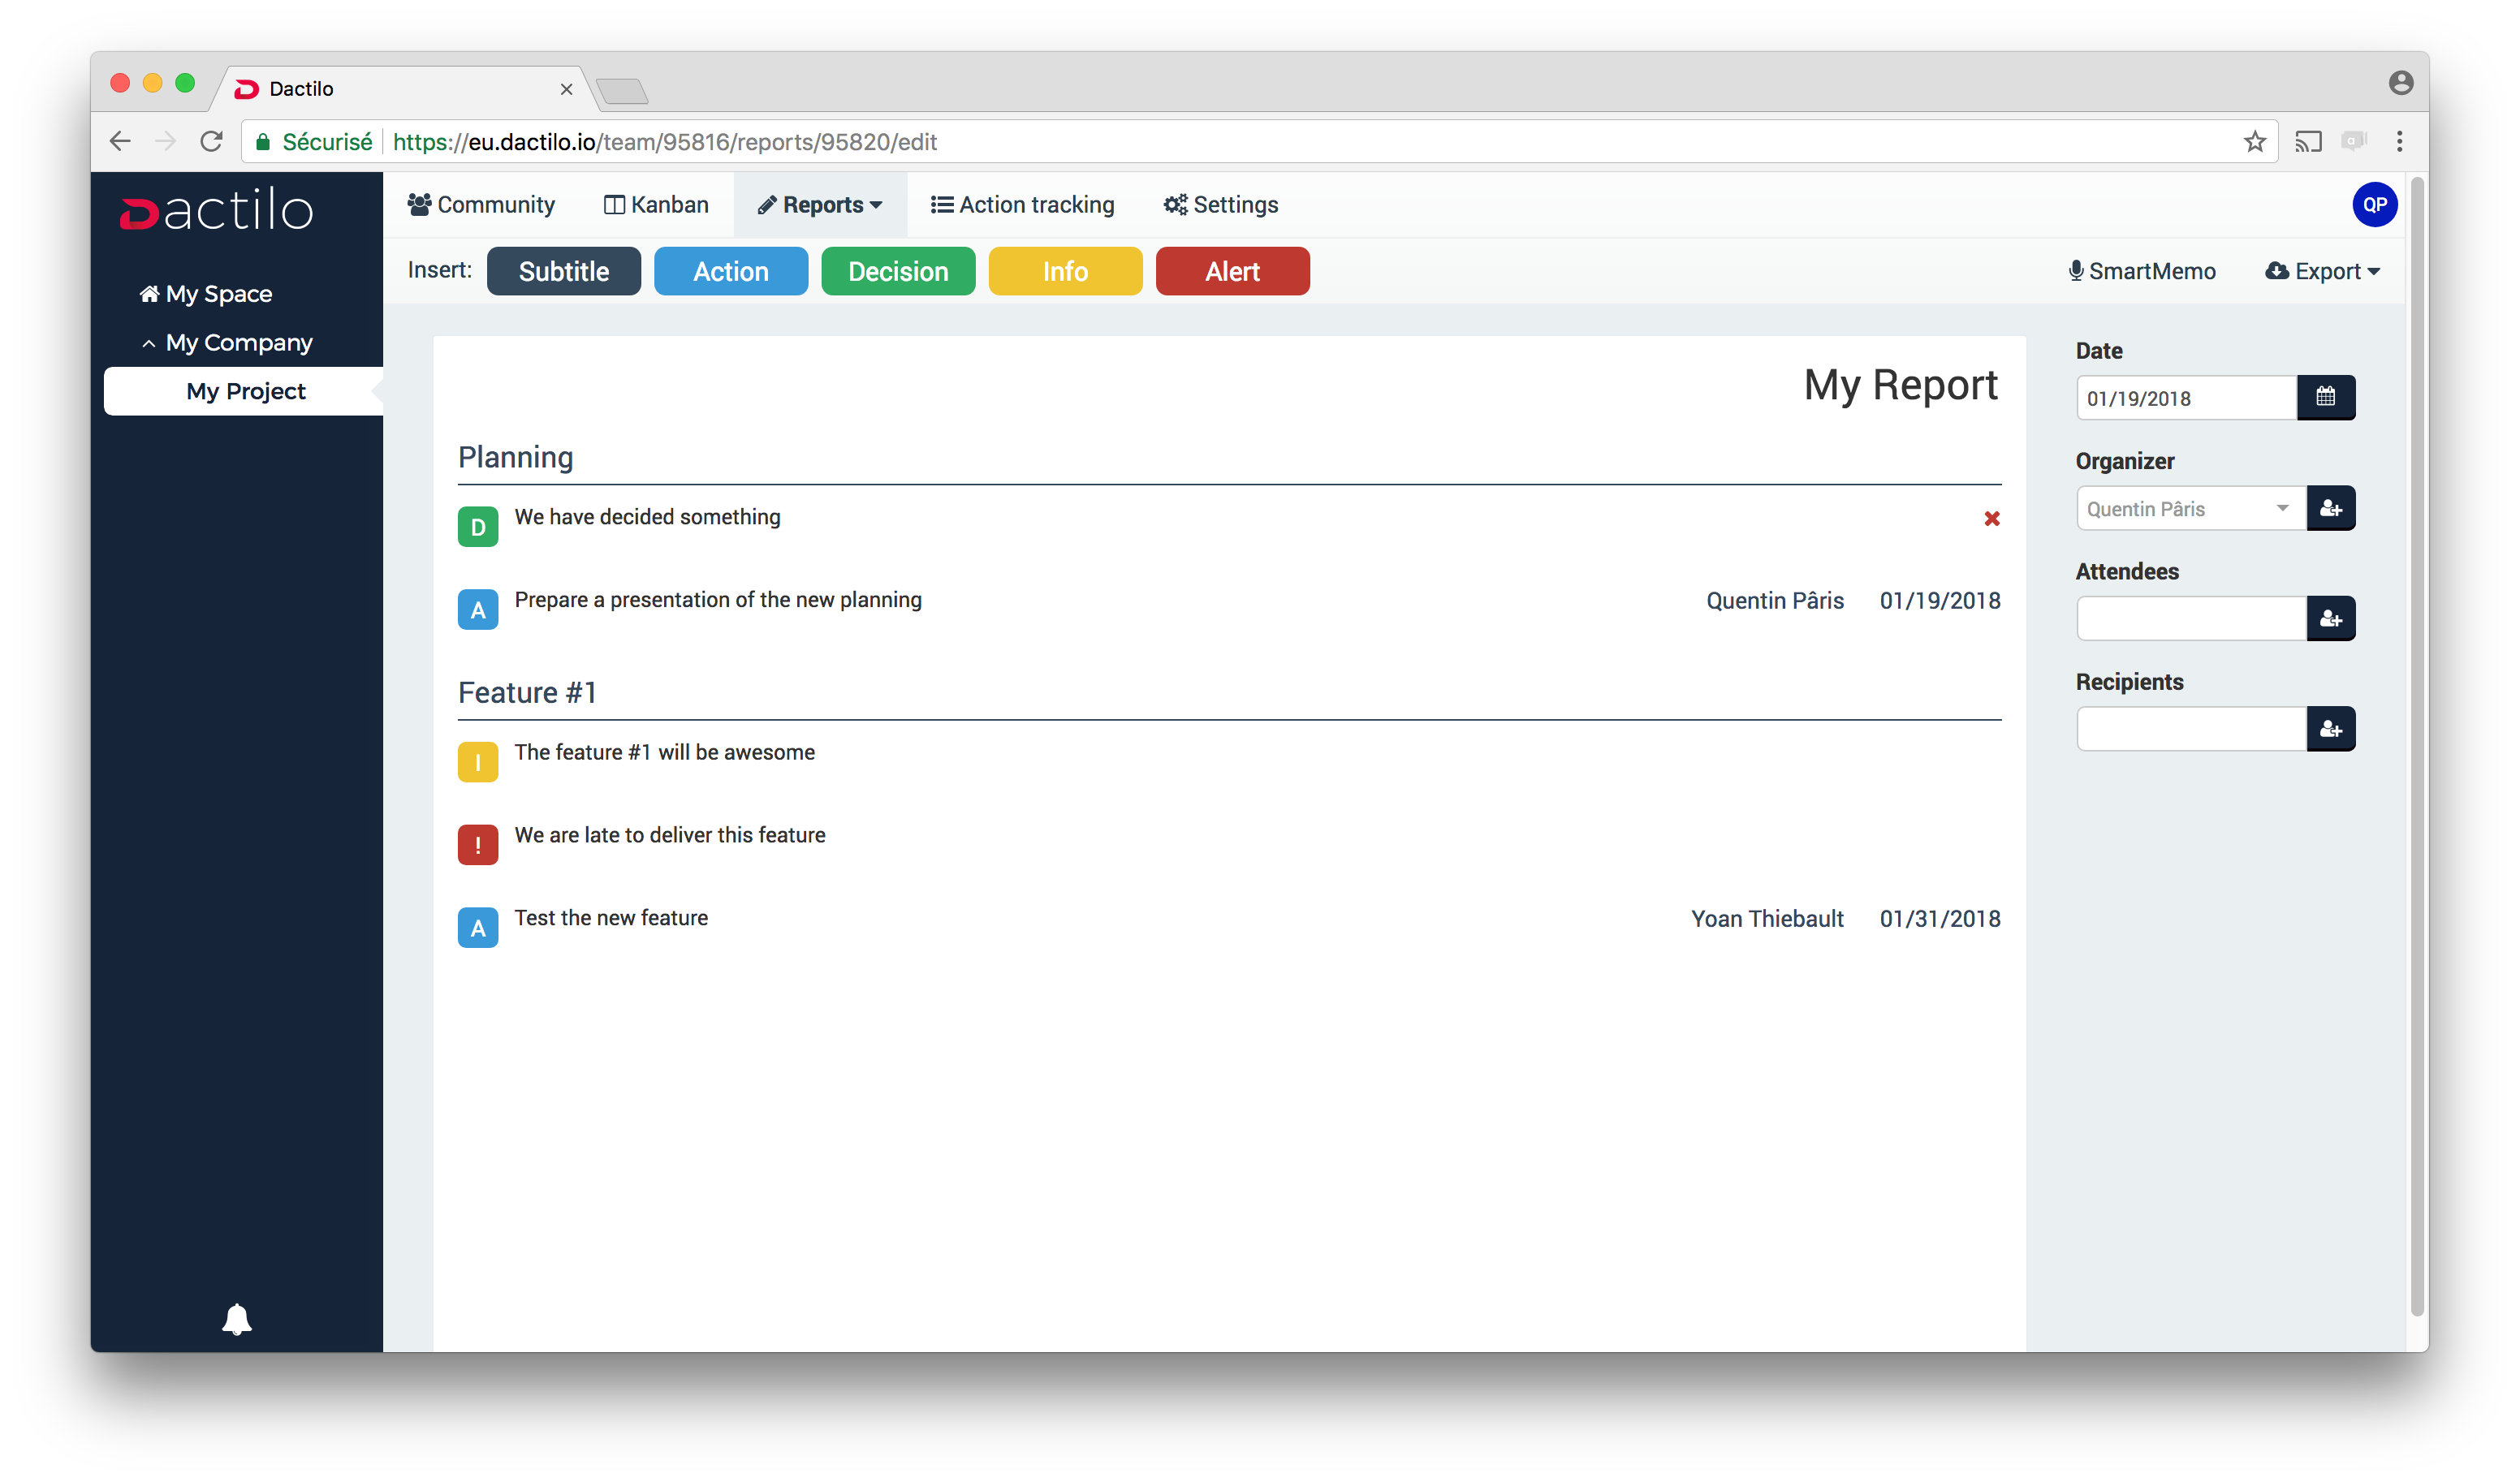2520x1482 pixels.
Task: Switch to the Kanban tab
Action: [x=656, y=205]
